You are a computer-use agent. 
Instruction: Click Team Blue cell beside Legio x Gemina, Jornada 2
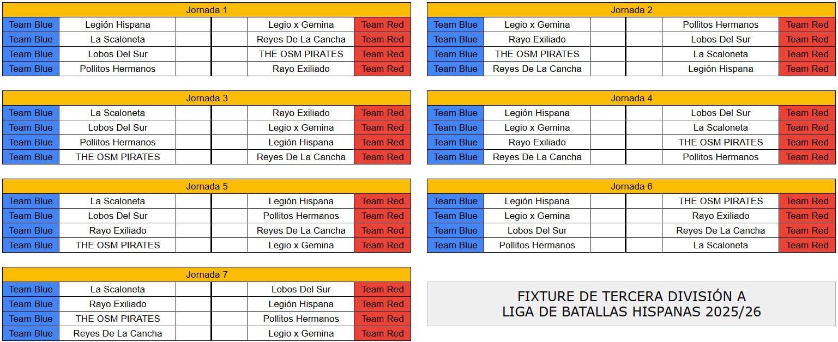click(x=456, y=25)
